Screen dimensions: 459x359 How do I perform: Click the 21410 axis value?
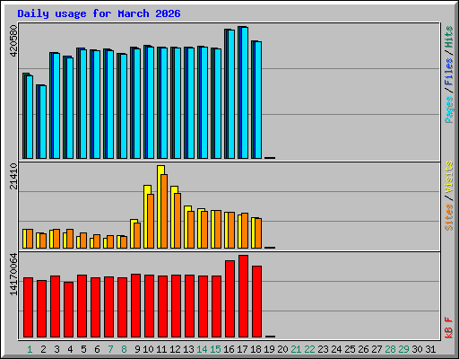13,177
